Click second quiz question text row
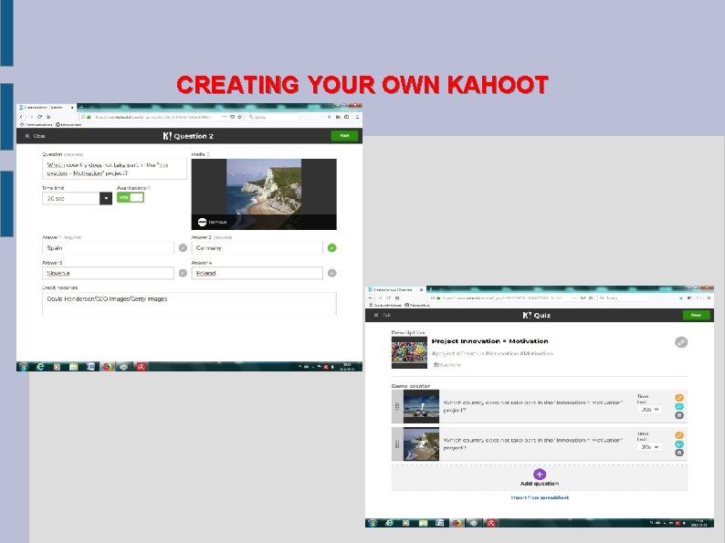Screen dimensions: 725x543 point(532,444)
